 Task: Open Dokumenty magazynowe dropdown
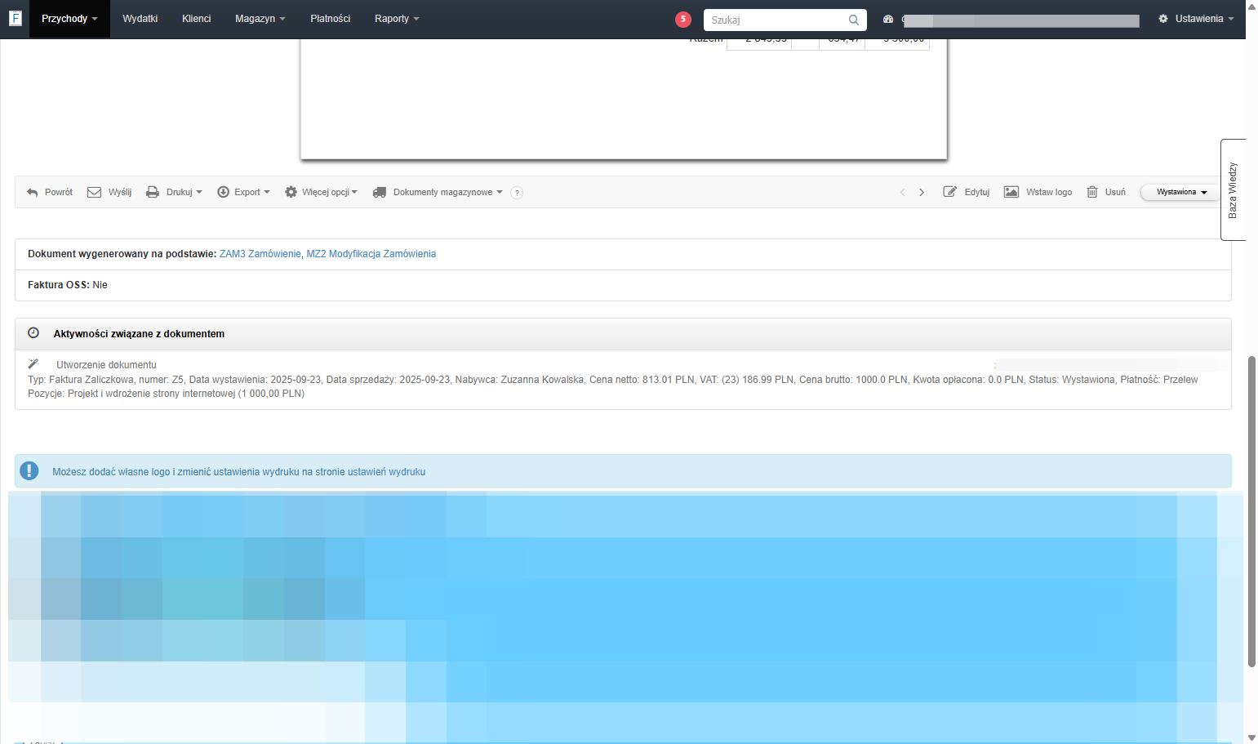coord(438,192)
